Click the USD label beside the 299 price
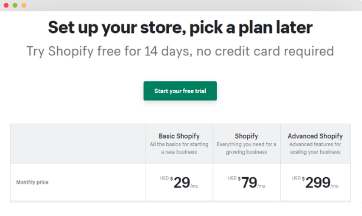 (x=296, y=178)
